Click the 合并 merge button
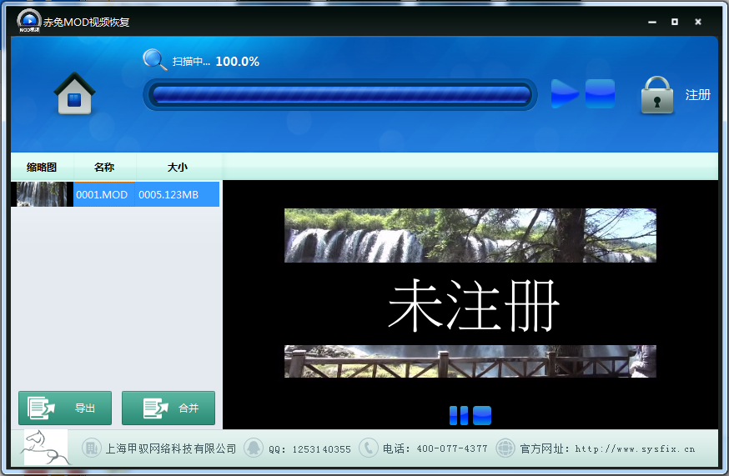The height and width of the screenshot is (476, 729). pos(168,408)
